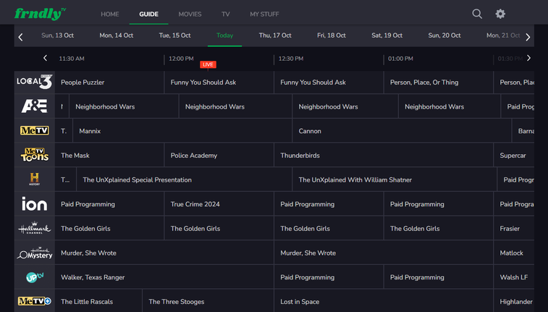548x312 pixels.
Task: Select Sun, 20 Oct date
Action: [444, 35]
